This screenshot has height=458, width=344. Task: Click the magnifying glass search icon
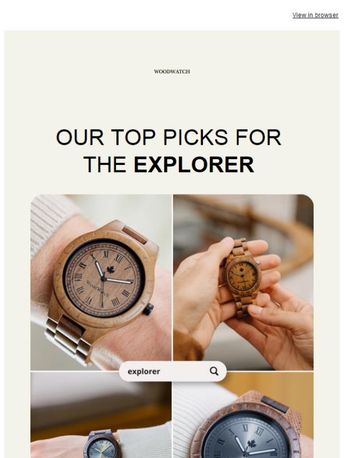click(x=214, y=371)
